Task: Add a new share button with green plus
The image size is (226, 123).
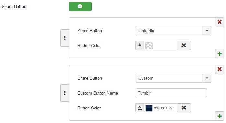Action: tap(80, 6)
